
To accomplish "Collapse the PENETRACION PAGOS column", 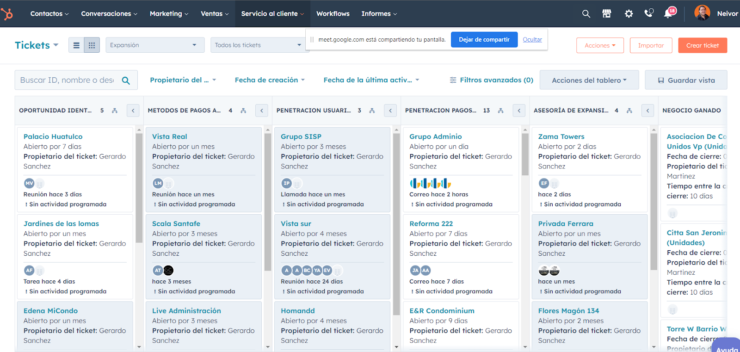I will tap(519, 111).
